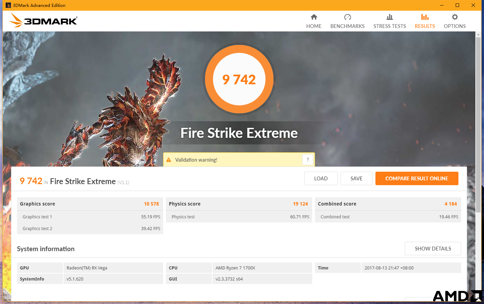The height and width of the screenshot is (304, 484).
Task: Click the System information heading
Action: pyautogui.click(x=46, y=249)
